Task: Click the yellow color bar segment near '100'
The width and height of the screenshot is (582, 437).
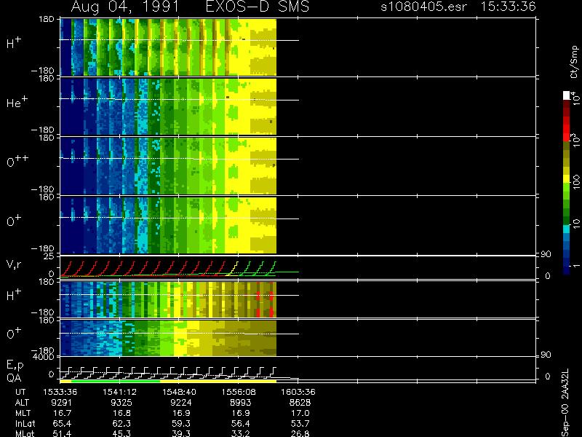Action: pos(567,178)
